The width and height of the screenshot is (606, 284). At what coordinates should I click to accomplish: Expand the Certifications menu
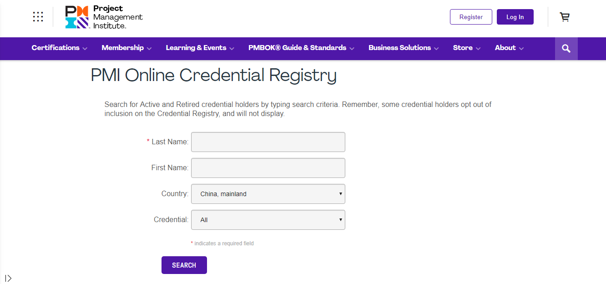pos(59,48)
